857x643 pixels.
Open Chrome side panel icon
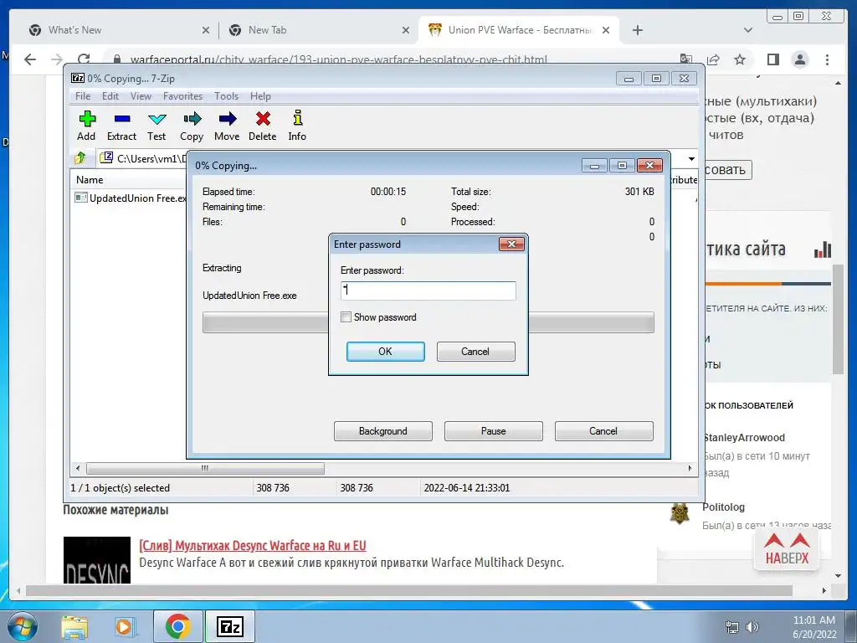pos(772,59)
